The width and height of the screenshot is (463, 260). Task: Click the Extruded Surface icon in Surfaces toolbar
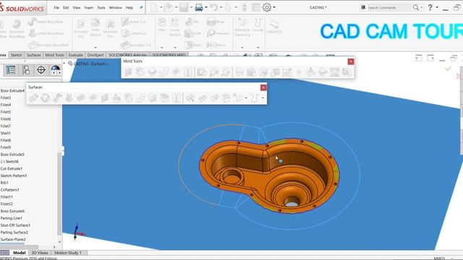coord(33,97)
